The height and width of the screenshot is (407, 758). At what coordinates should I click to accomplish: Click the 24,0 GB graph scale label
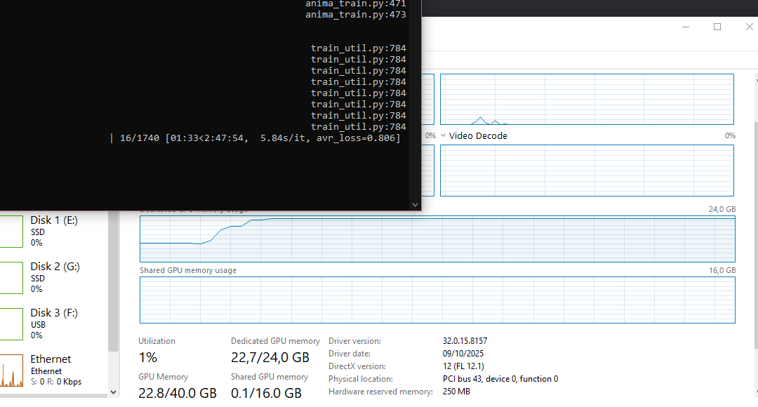click(x=722, y=209)
